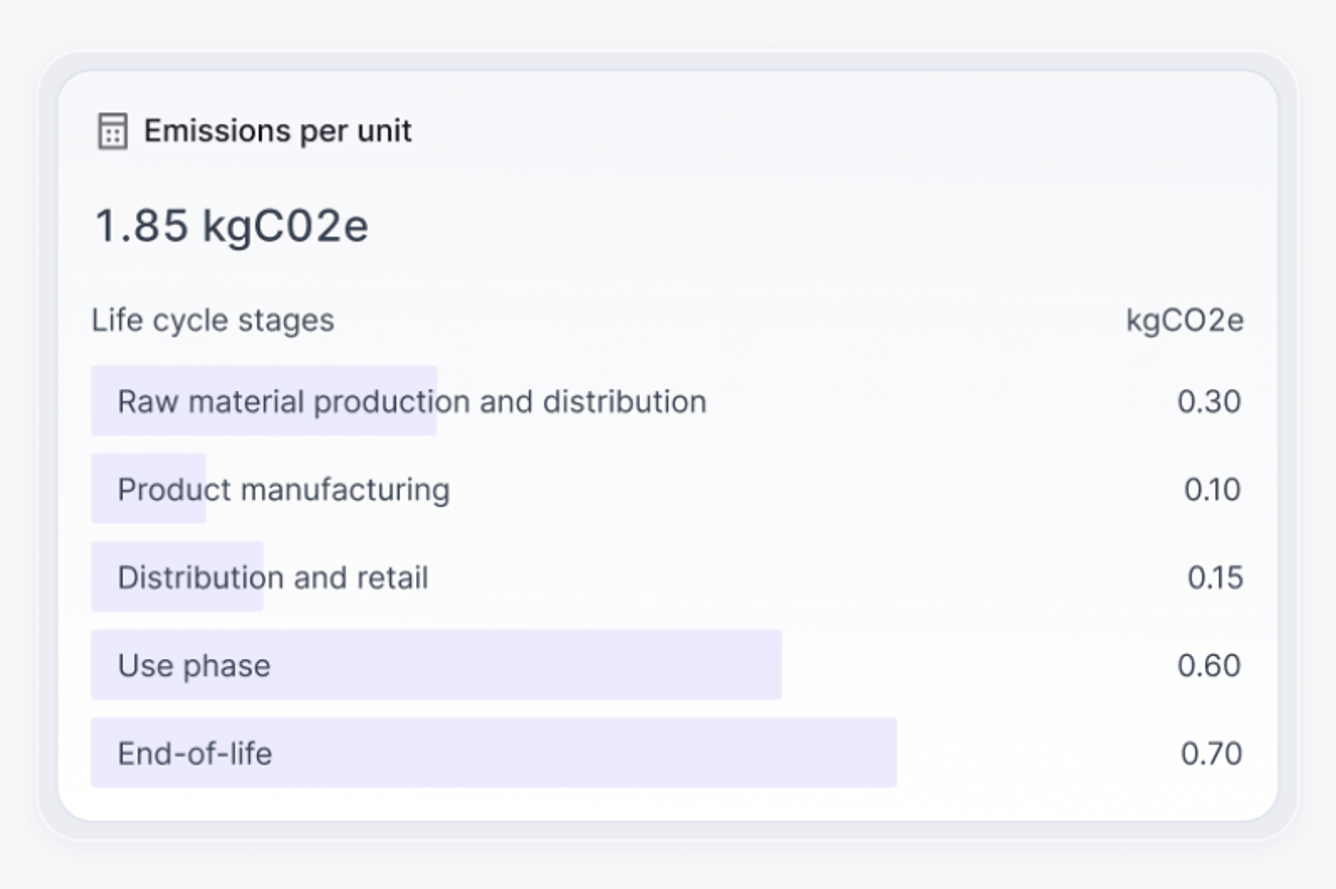Click the 0.30 raw material value
1336x889 pixels.
[1209, 402]
